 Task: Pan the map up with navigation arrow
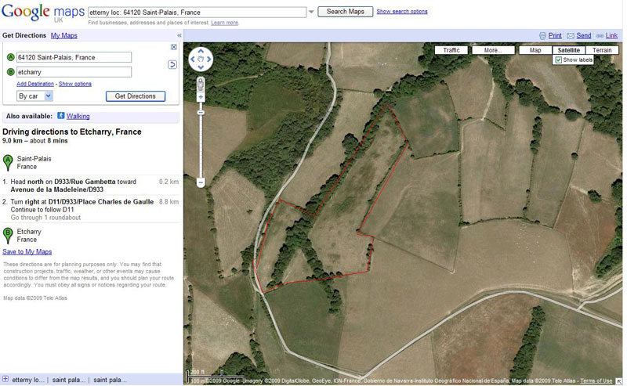point(201,51)
